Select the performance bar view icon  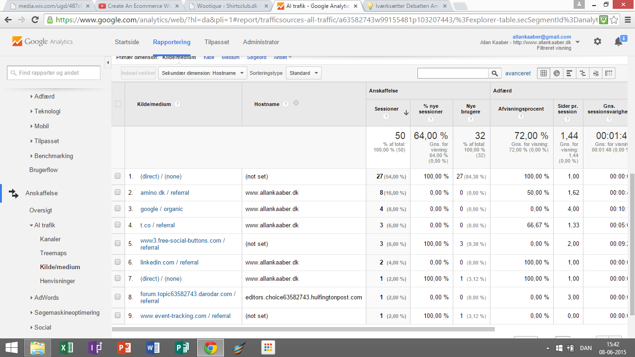(569, 73)
